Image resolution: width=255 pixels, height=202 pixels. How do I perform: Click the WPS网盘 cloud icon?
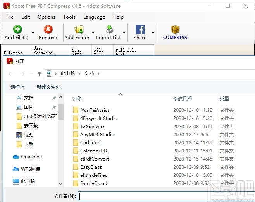16,169
